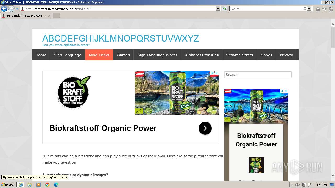
Task: Click the black arrow button in ad
Action: click(205, 128)
